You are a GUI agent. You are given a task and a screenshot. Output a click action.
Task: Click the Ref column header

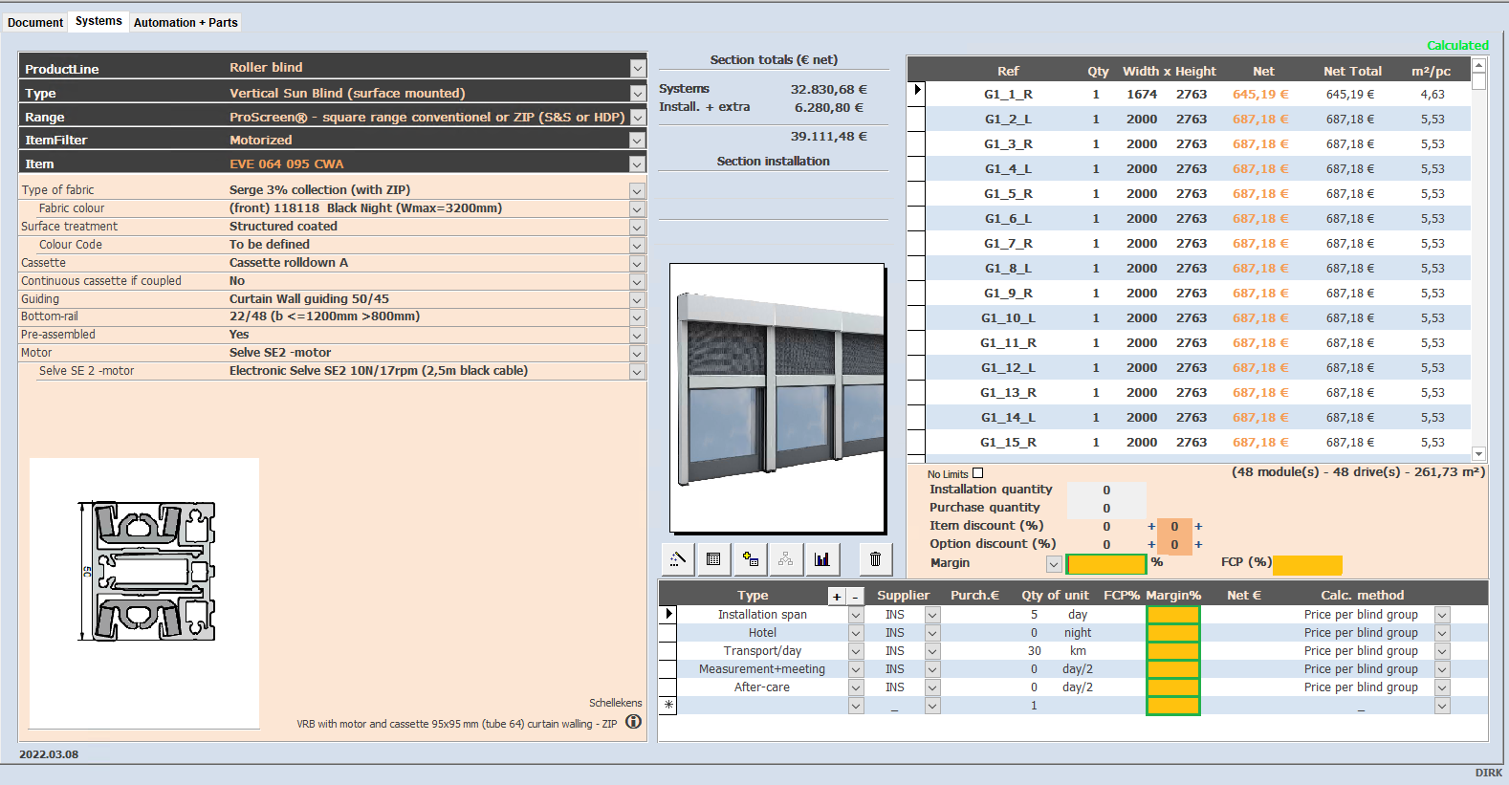point(1008,71)
